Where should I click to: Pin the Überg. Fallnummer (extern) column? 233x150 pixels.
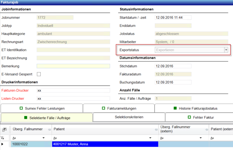coord(206,129)
